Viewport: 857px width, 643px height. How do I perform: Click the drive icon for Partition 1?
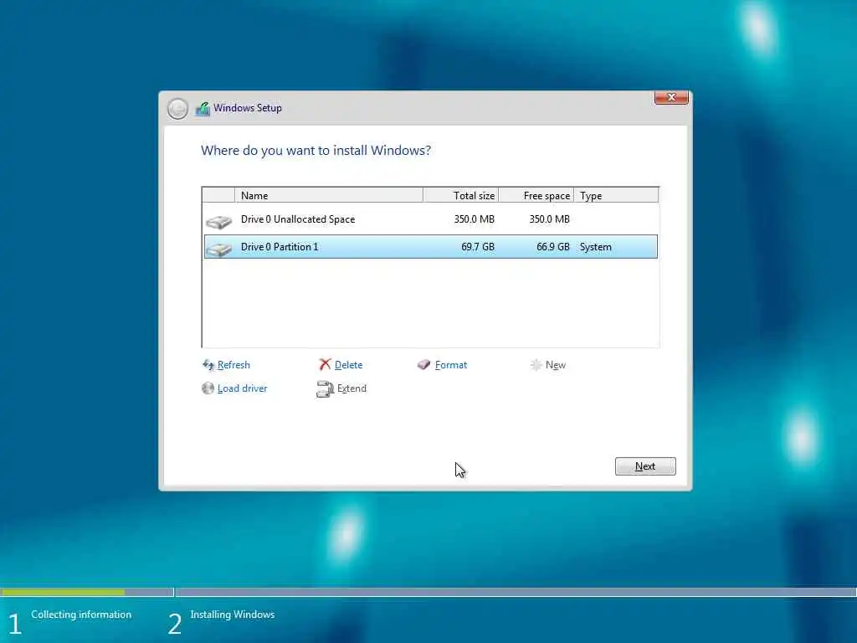[219, 249]
